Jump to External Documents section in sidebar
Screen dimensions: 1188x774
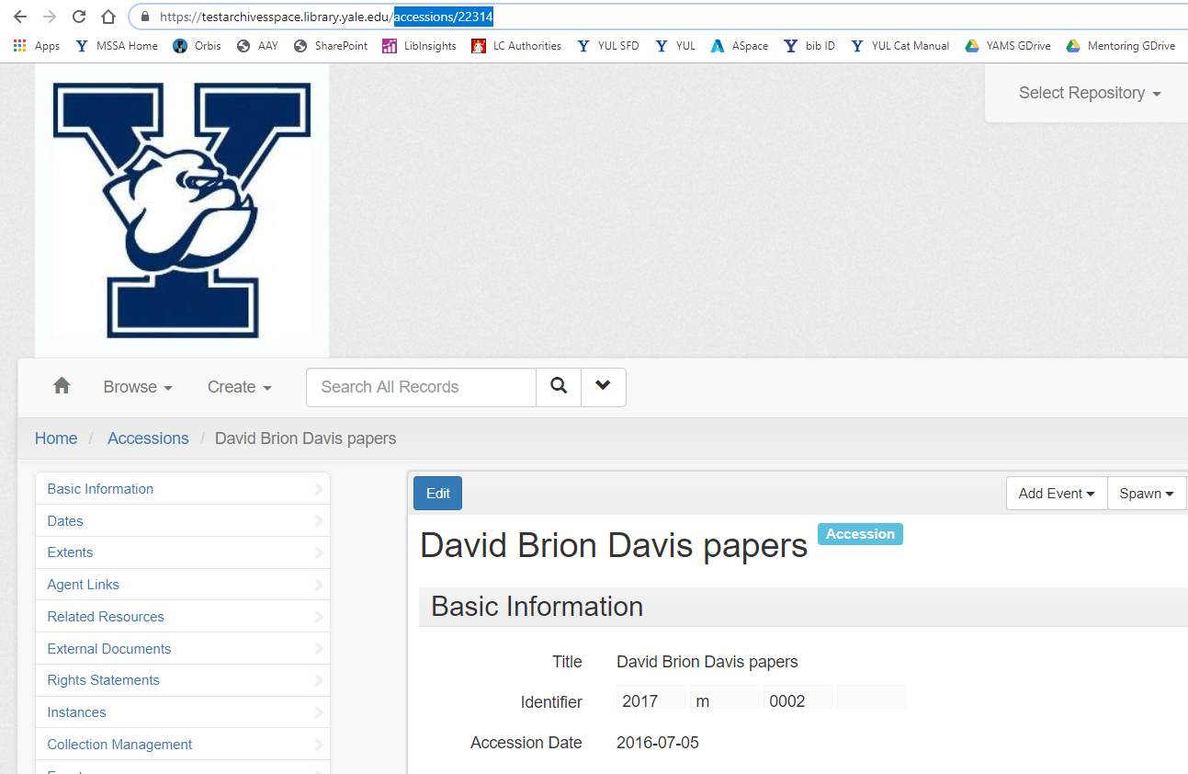(x=182, y=649)
